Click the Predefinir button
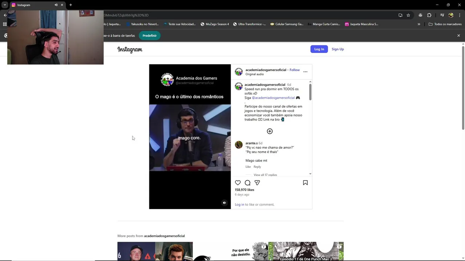Viewport: 465px width, 261px height. [150, 36]
